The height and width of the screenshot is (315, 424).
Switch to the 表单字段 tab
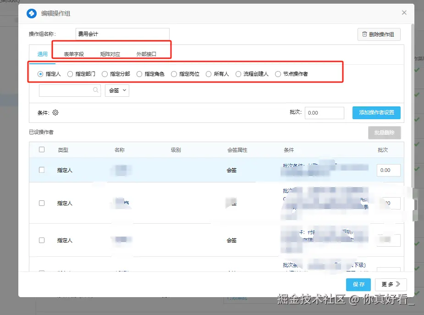click(x=74, y=54)
